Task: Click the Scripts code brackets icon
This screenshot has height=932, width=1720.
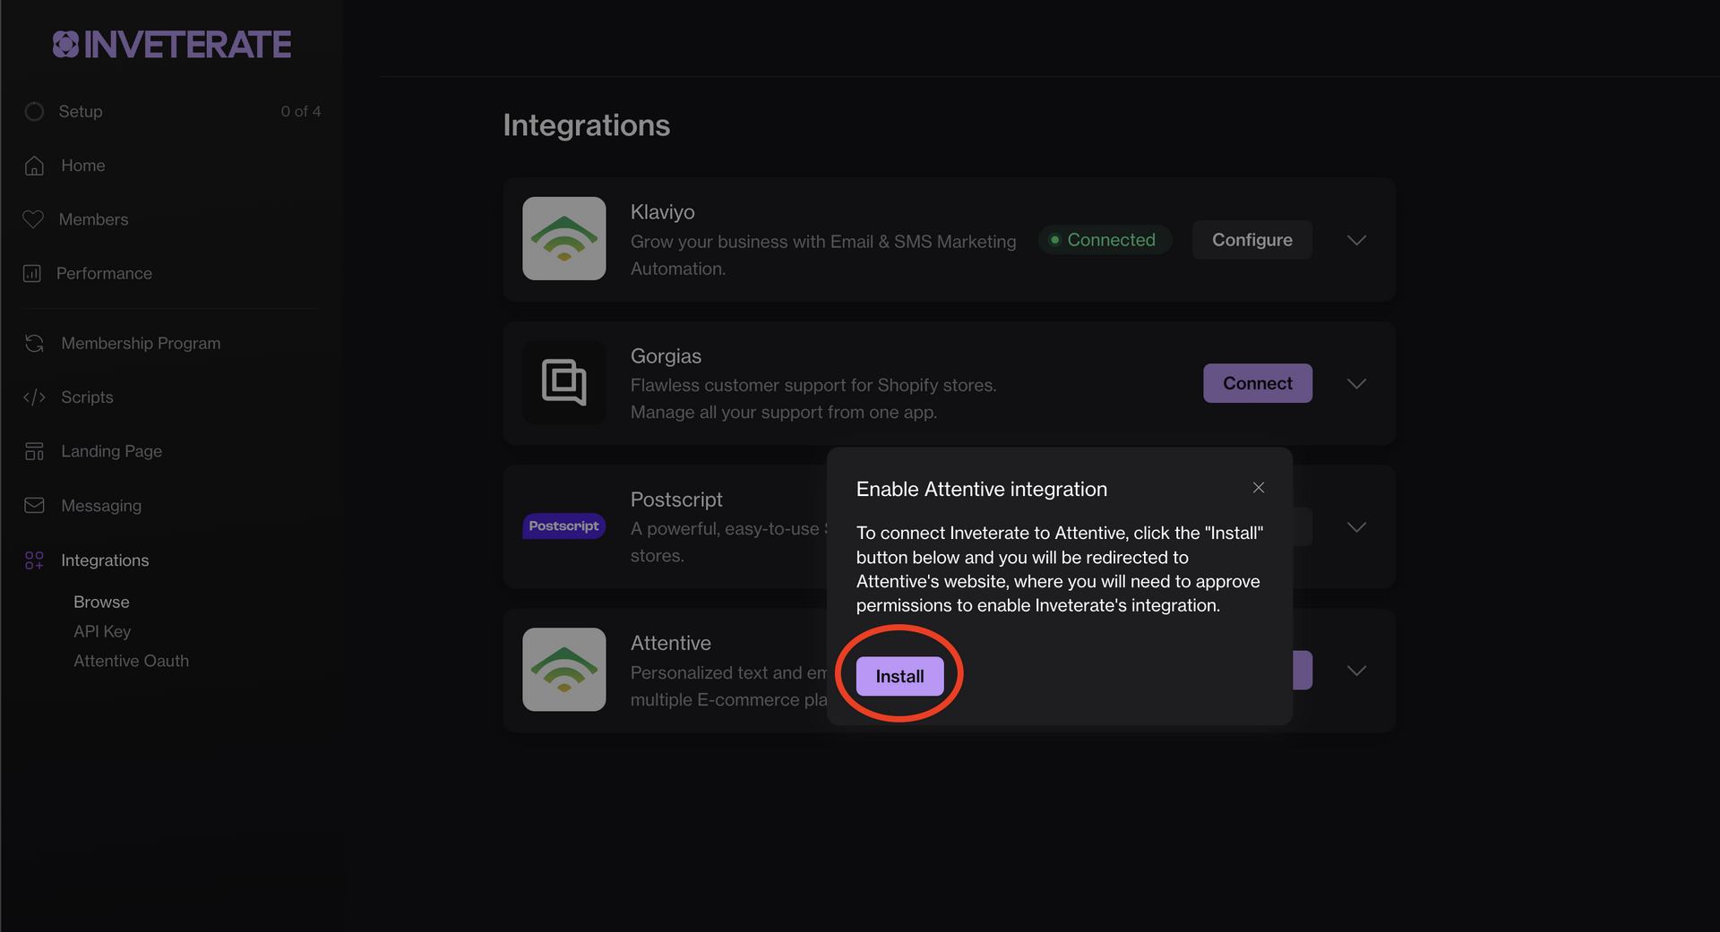Action: click(34, 397)
